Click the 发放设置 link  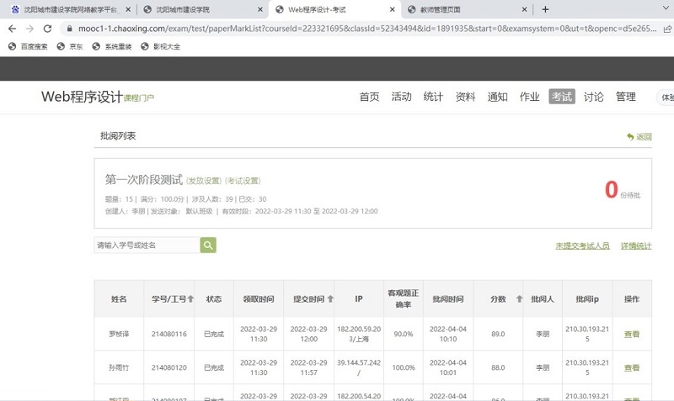tap(204, 181)
